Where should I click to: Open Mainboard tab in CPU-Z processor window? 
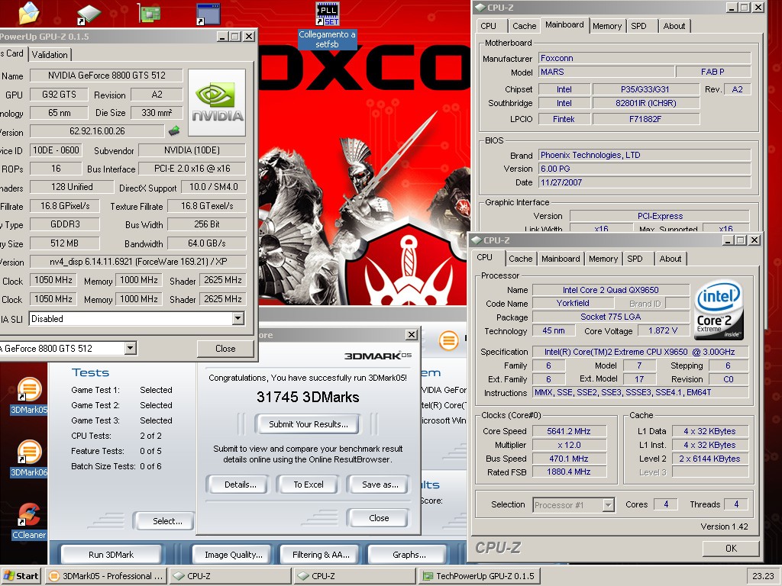point(561,259)
